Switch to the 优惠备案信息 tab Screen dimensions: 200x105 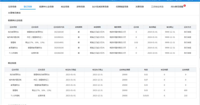(122, 7)
